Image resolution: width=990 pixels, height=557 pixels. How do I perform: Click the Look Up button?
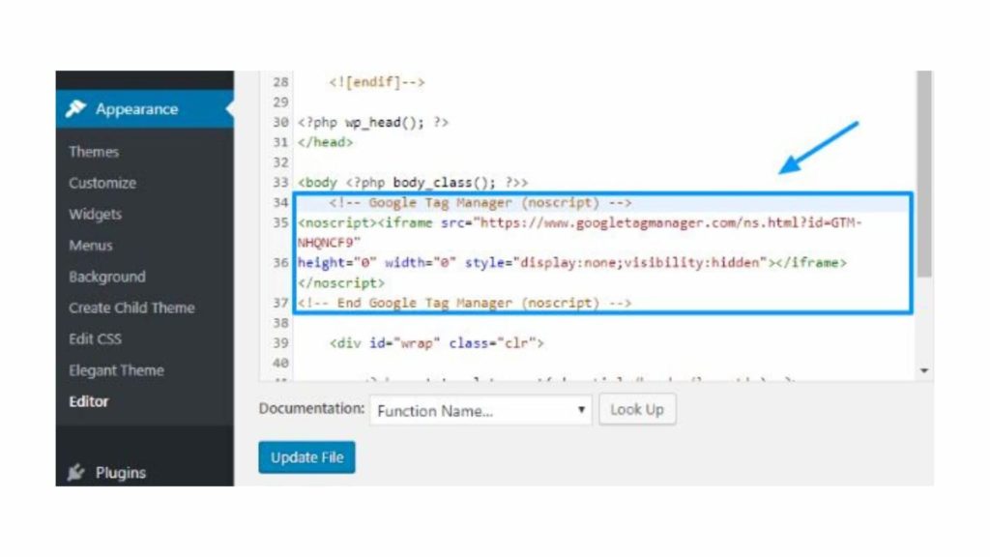(x=637, y=409)
